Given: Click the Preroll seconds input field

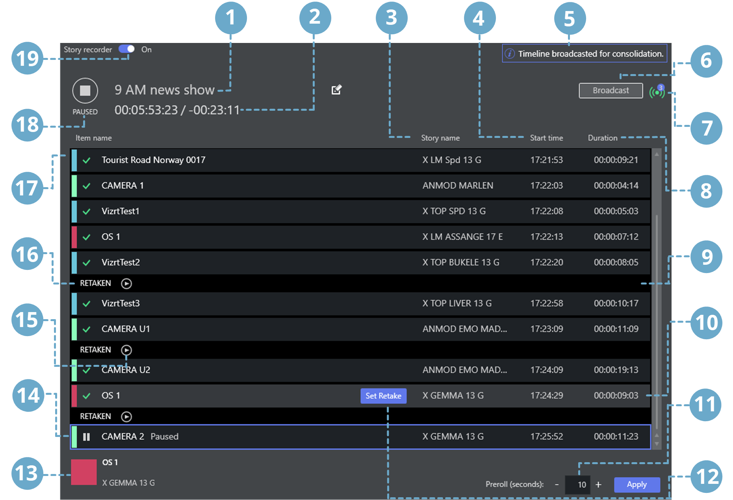Looking at the screenshot, I should tap(577, 485).
